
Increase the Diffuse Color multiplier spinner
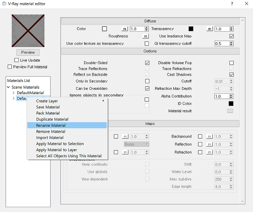click(x=147, y=28)
